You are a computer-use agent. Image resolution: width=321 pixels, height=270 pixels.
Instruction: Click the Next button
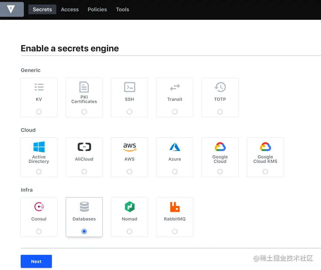[x=36, y=261]
